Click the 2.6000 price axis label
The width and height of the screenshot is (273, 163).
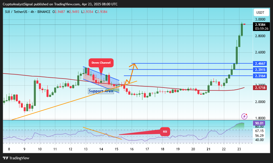point(260,52)
